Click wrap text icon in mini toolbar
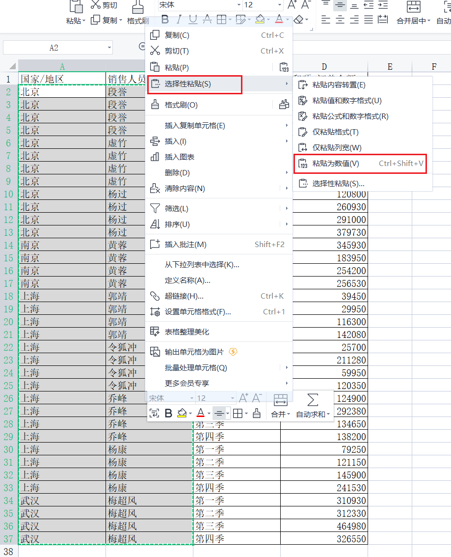This screenshot has height=557, width=451. [154, 414]
